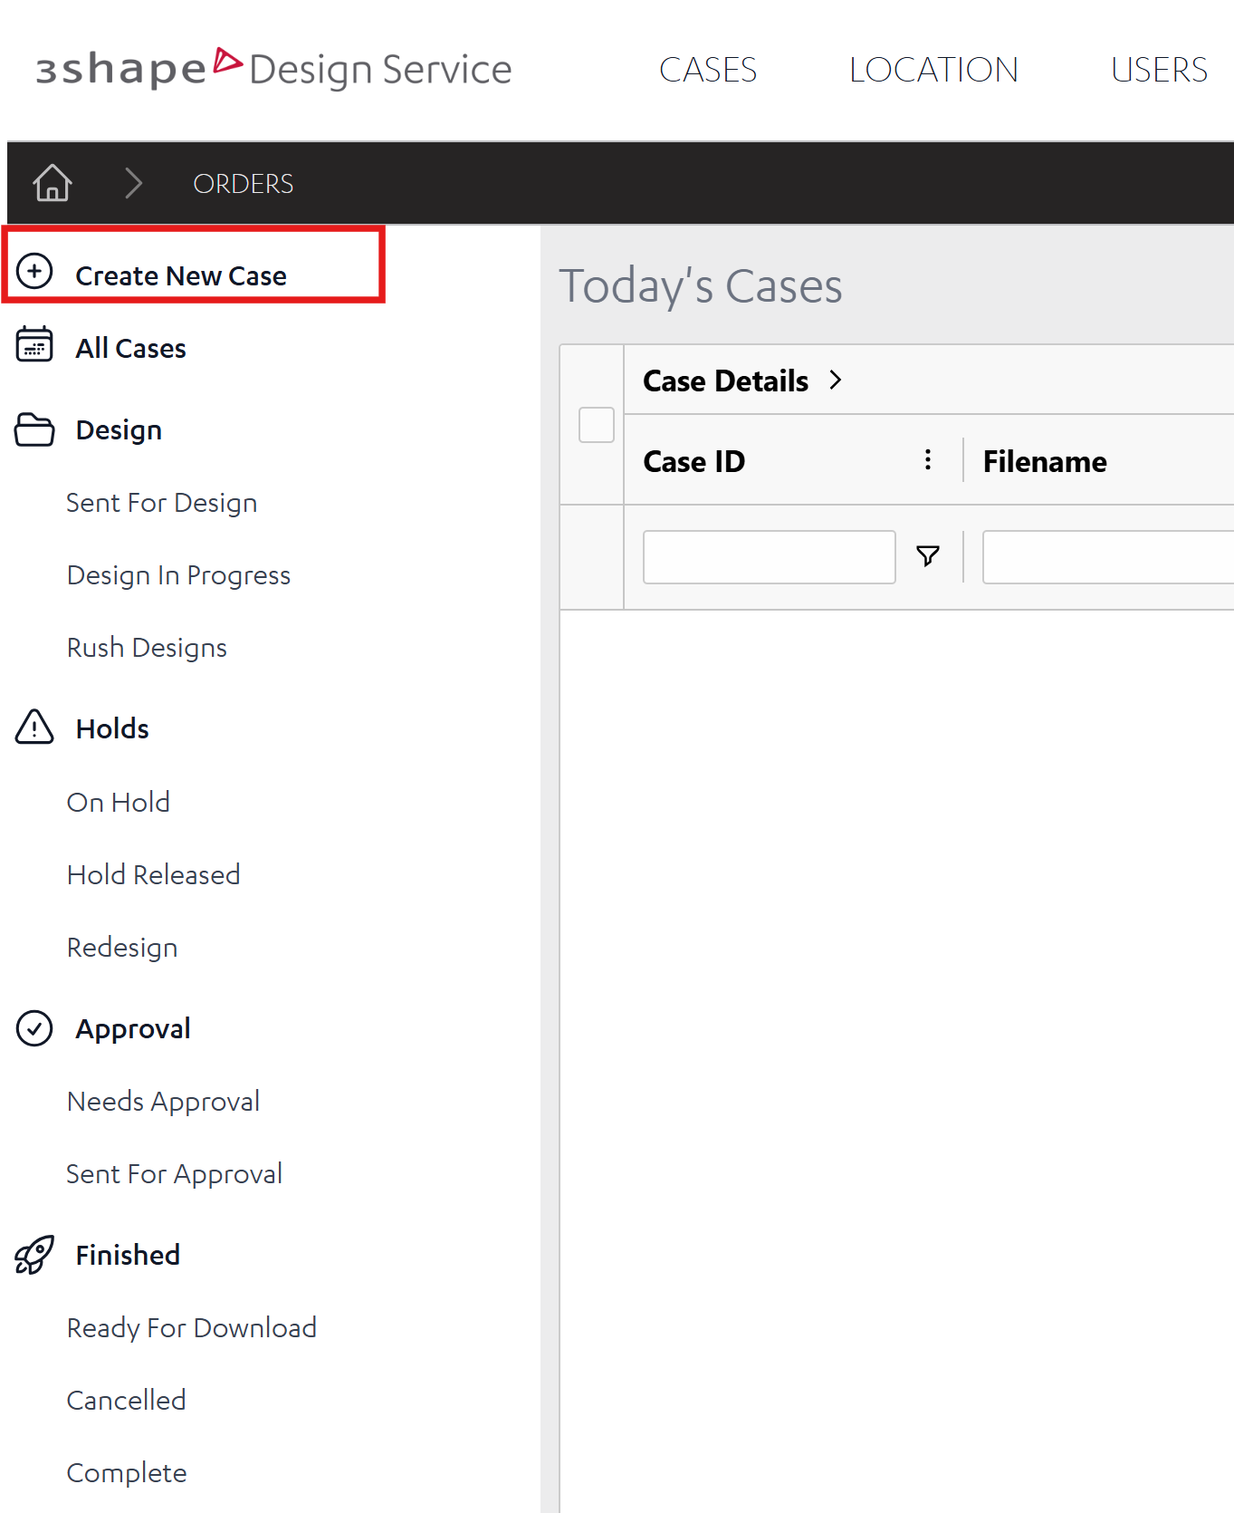Click the plus icon beside Create New Case
This screenshot has height=1513, width=1234.
coord(34,271)
